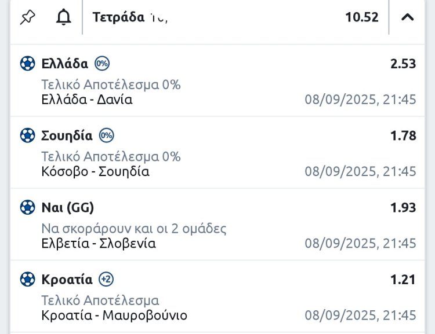Viewport: 435px width, 334px height.
Task: Click the total odds 10.52
Action: pyautogui.click(x=362, y=17)
